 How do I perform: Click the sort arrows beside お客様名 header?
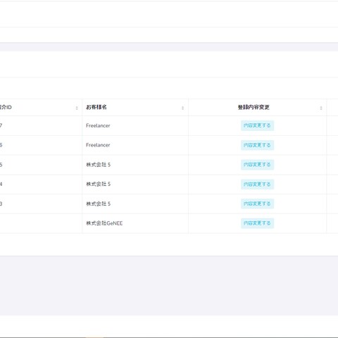[x=182, y=108]
